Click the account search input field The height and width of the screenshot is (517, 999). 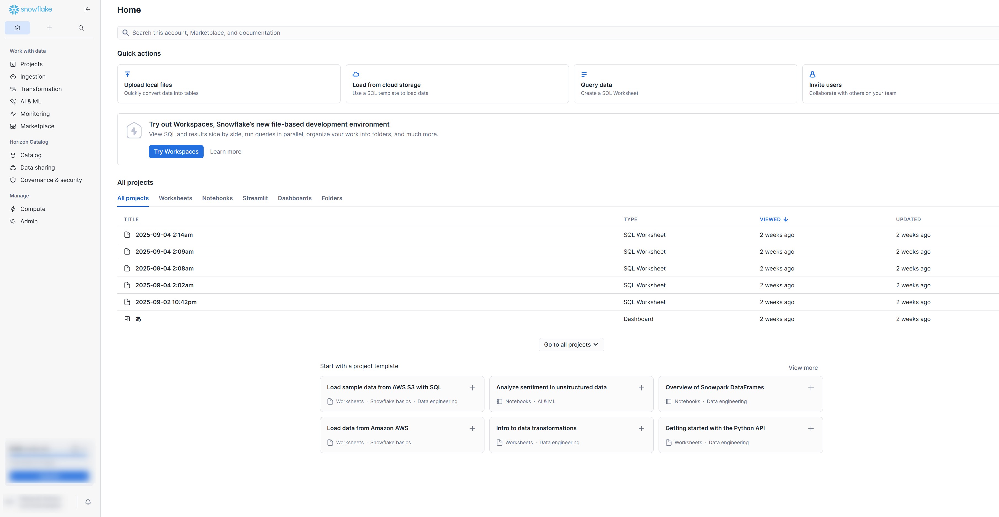click(x=543, y=33)
